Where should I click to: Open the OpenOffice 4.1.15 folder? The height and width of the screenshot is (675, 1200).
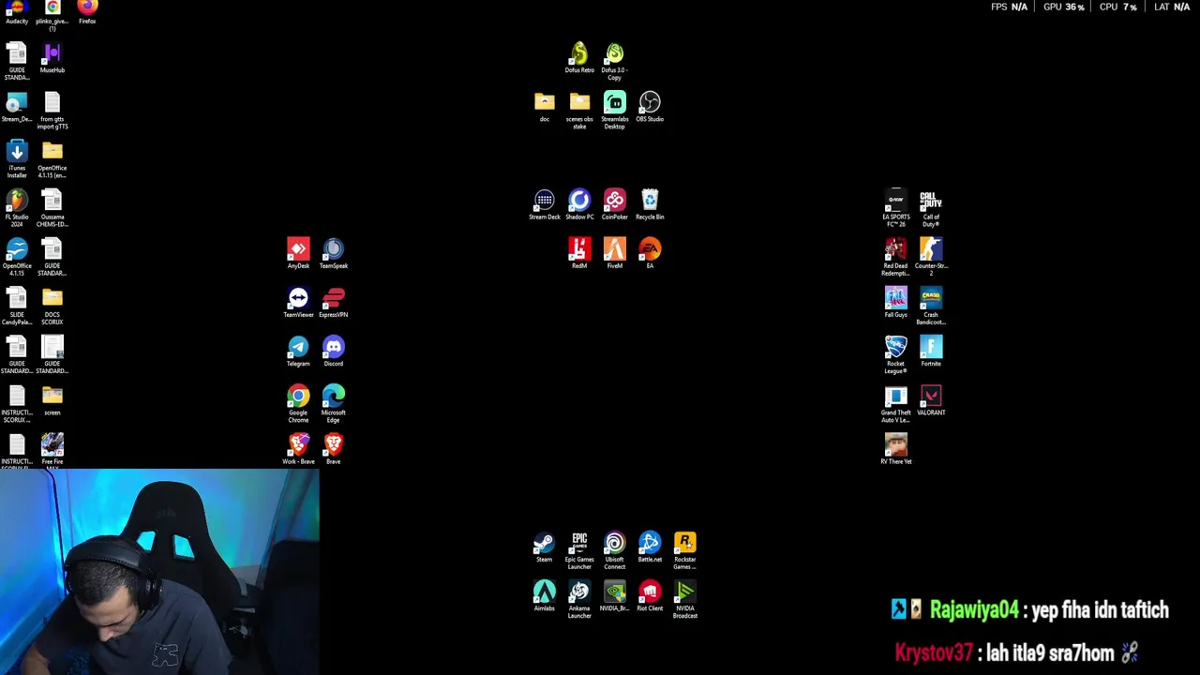52,159
